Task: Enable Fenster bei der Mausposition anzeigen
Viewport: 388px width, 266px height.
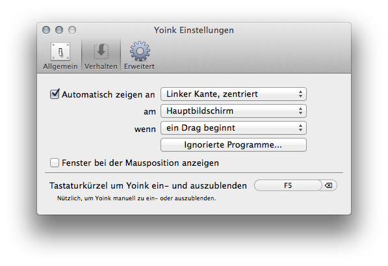Action: coord(55,163)
